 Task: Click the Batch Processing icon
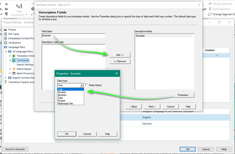14,73
